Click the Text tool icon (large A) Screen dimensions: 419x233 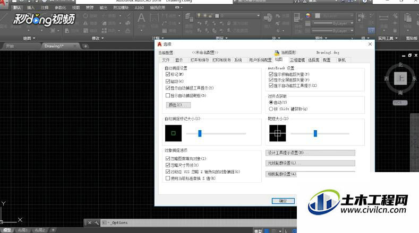(x=141, y=19)
